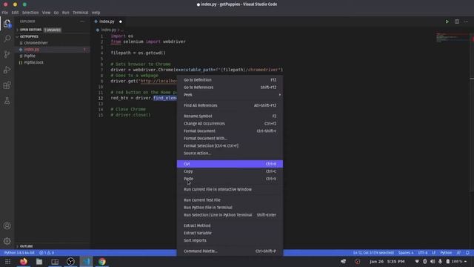The image size is (474, 267).
Task: Click the volume icon in system tray
Action: (433, 261)
